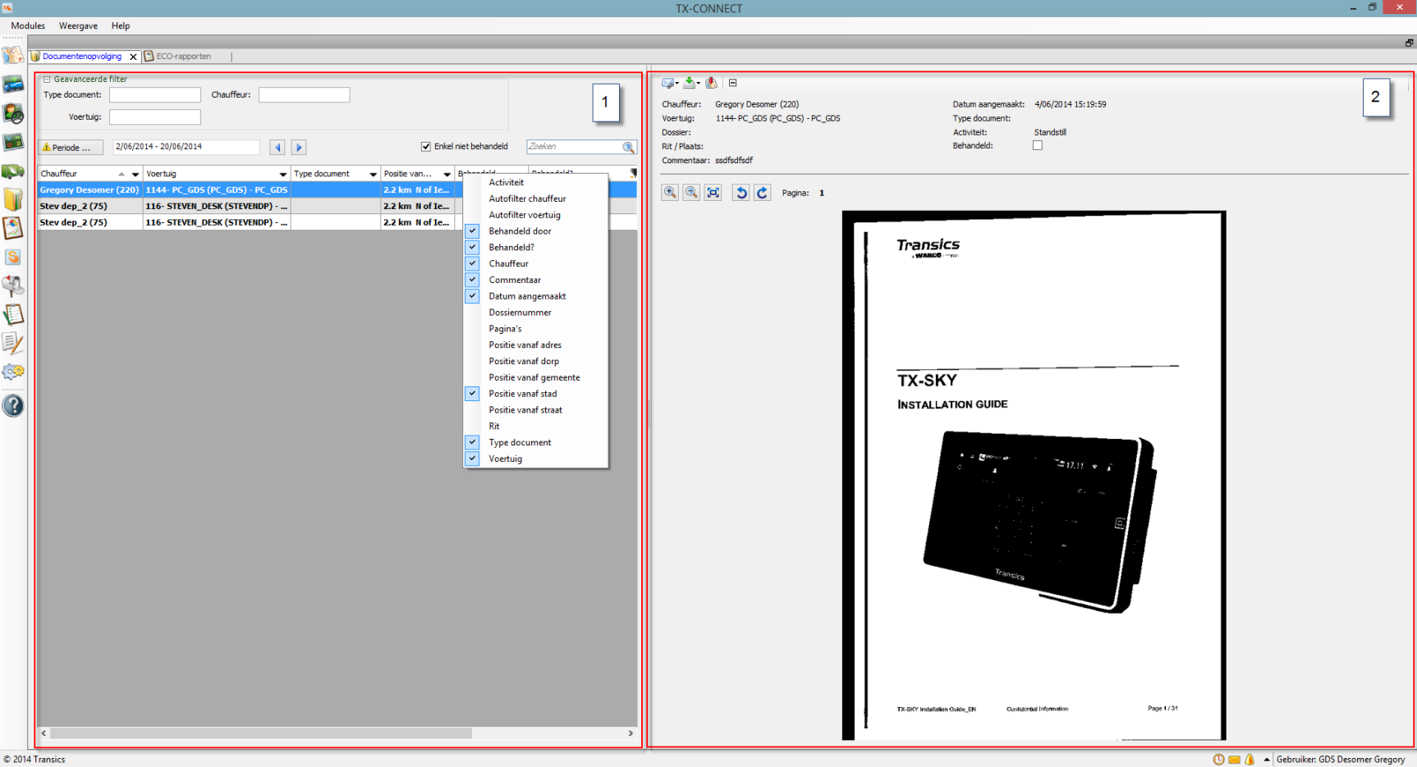Expand the status bar notification arrow
Image resolution: width=1417 pixels, height=767 pixels.
(x=1267, y=760)
